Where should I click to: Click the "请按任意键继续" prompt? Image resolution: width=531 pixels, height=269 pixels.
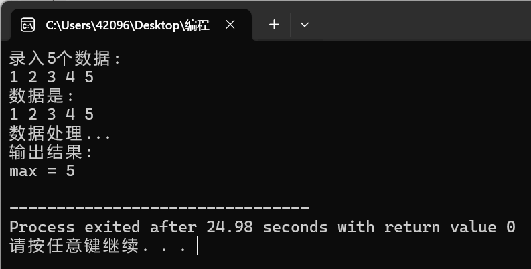[x=74, y=246]
